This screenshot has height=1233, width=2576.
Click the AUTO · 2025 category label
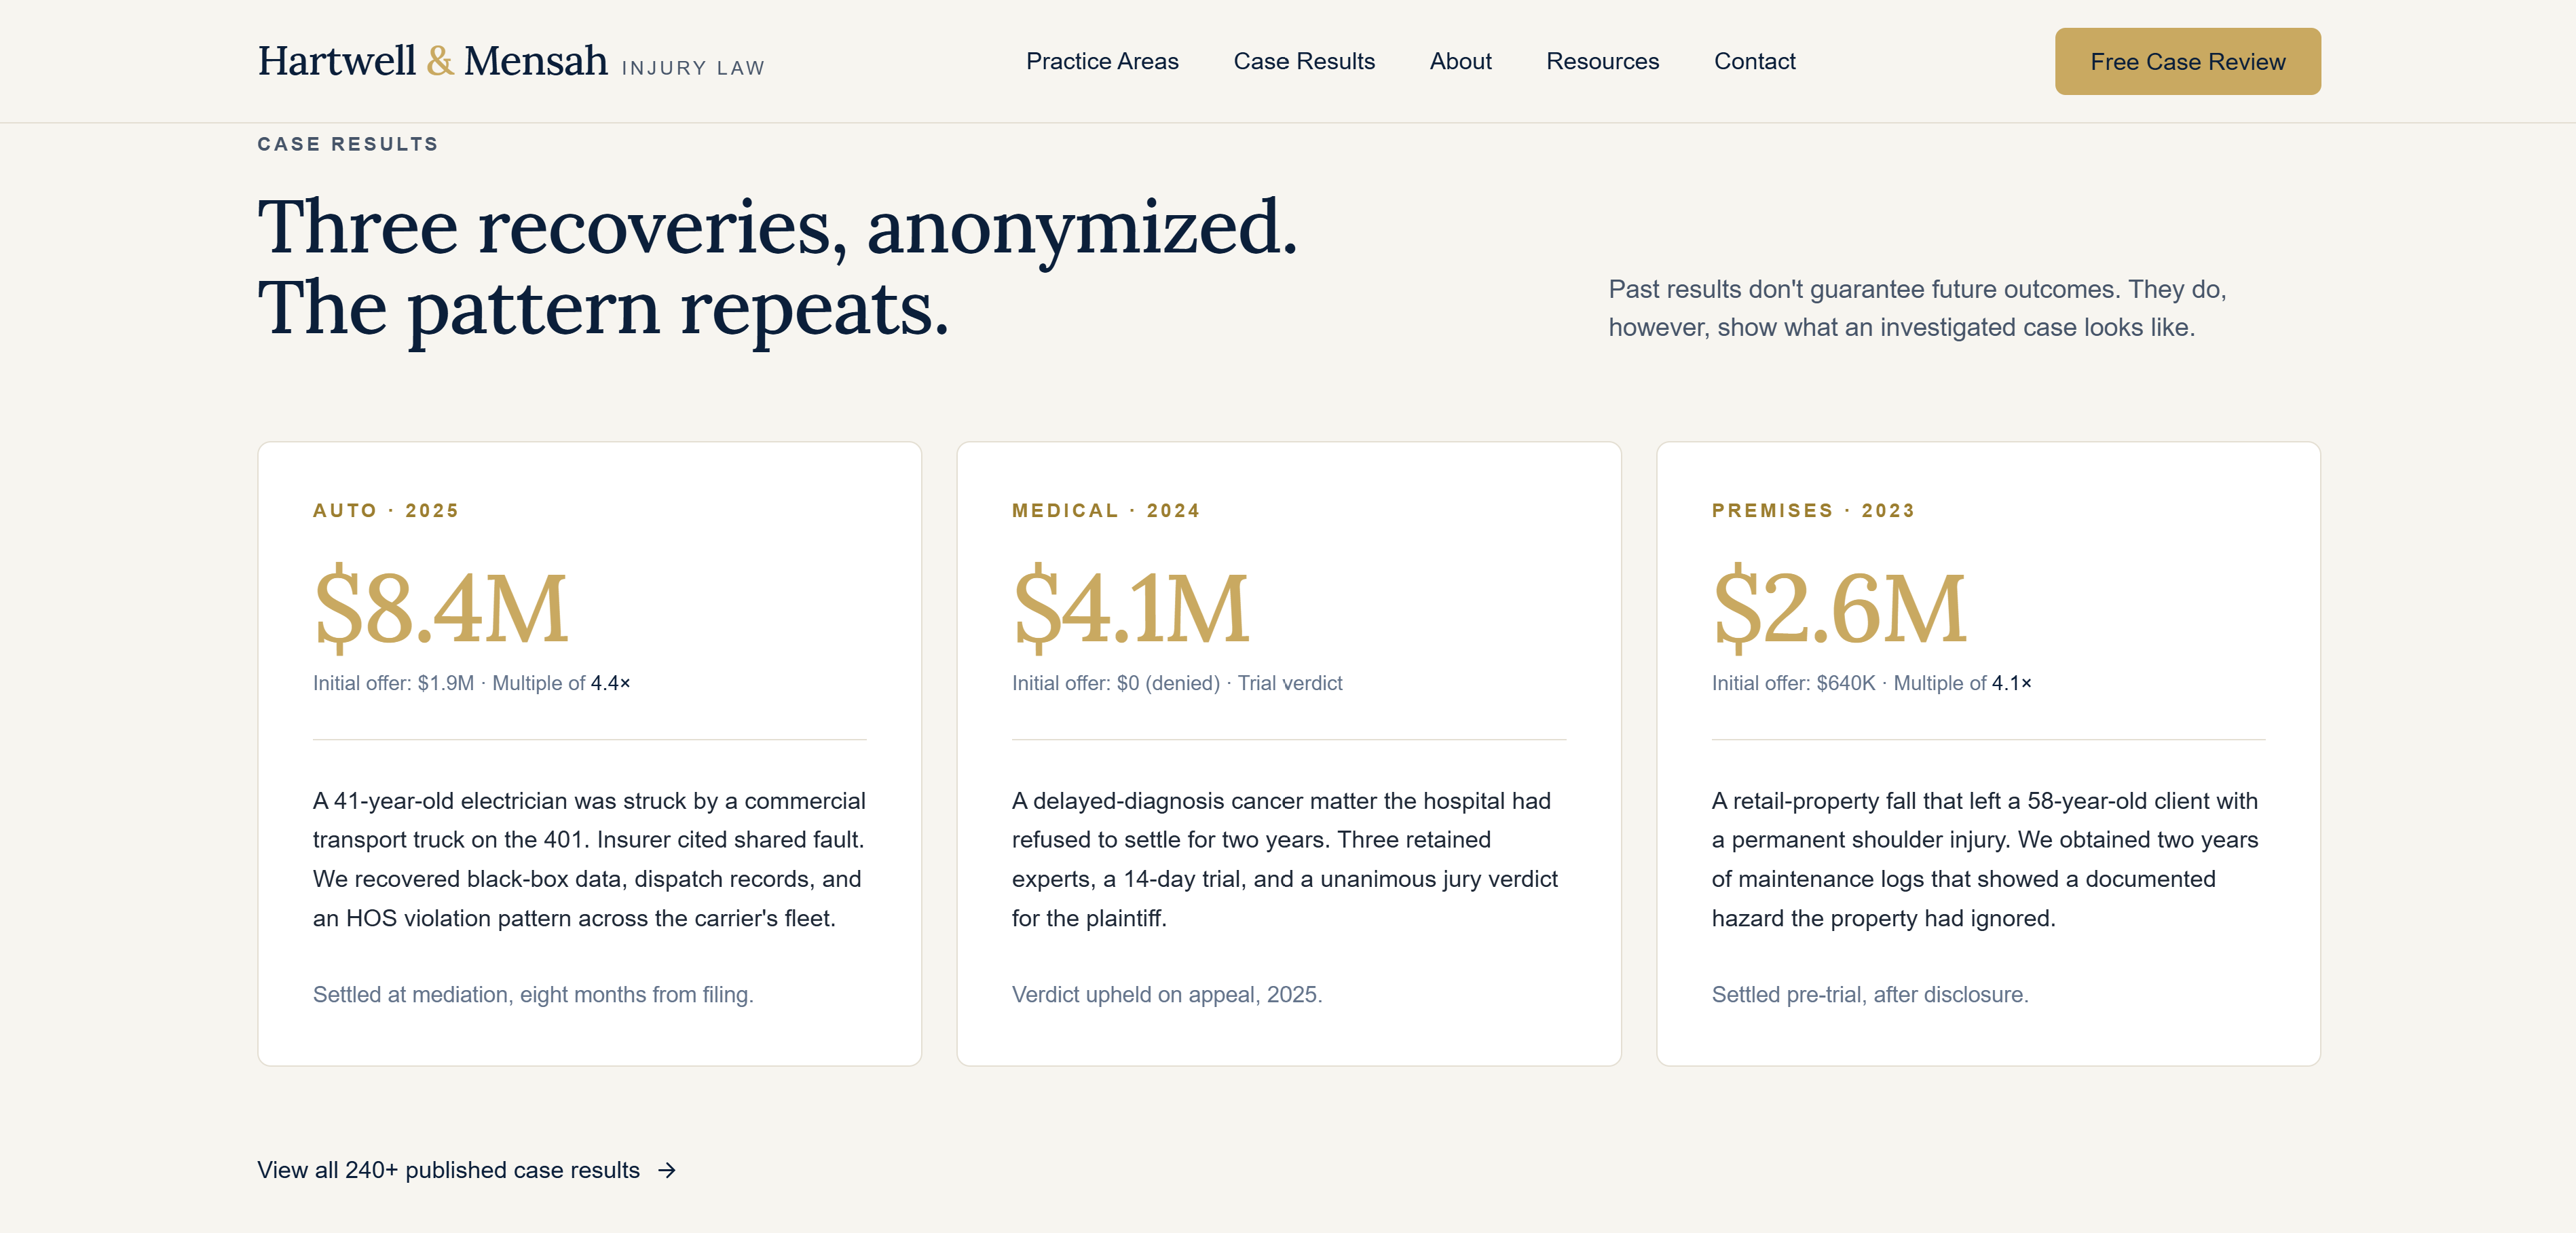pyautogui.click(x=385, y=510)
